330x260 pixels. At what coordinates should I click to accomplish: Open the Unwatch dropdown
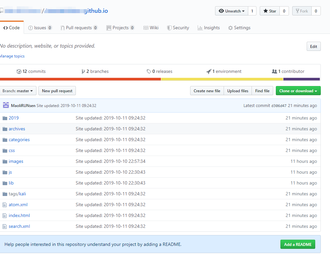[x=231, y=11]
